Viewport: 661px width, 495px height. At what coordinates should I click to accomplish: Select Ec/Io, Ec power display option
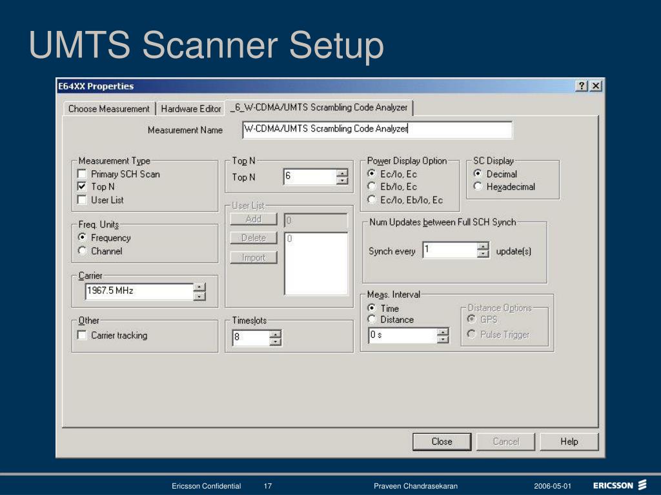pyautogui.click(x=371, y=173)
